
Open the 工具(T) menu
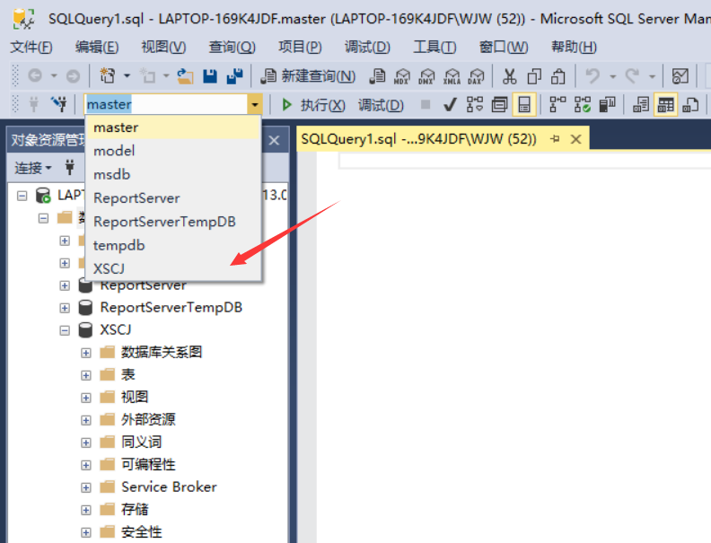pyautogui.click(x=434, y=47)
